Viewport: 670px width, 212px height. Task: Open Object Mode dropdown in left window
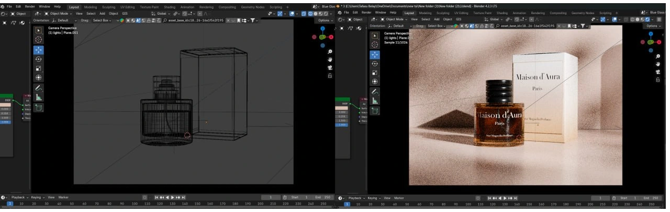coord(58,13)
